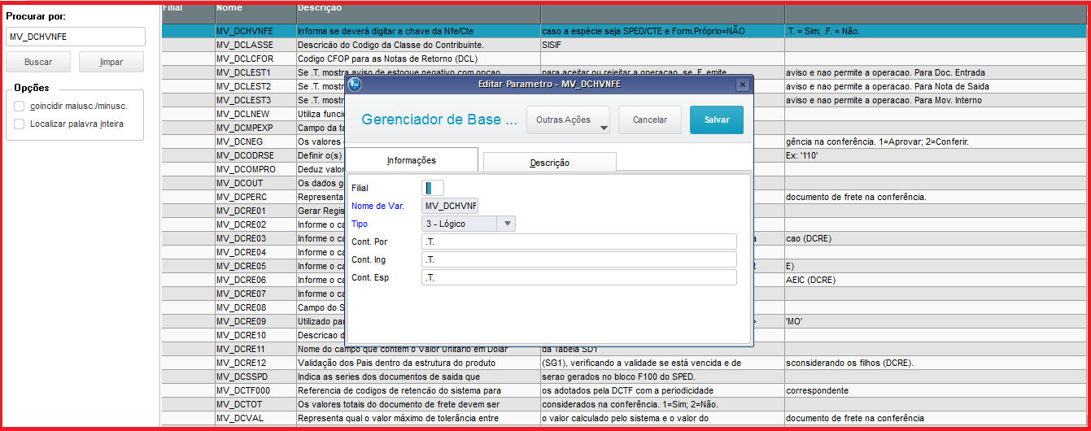Select the MV_DCLASSE row
The image size is (1091, 431).
tap(623, 45)
